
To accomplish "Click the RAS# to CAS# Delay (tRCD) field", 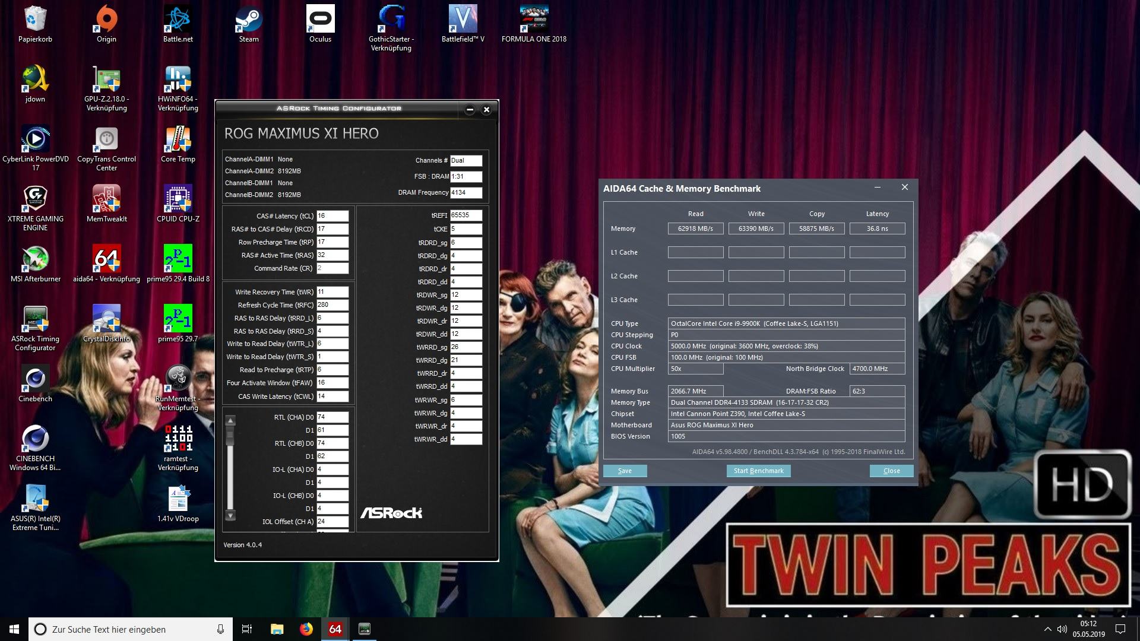I will (332, 229).
